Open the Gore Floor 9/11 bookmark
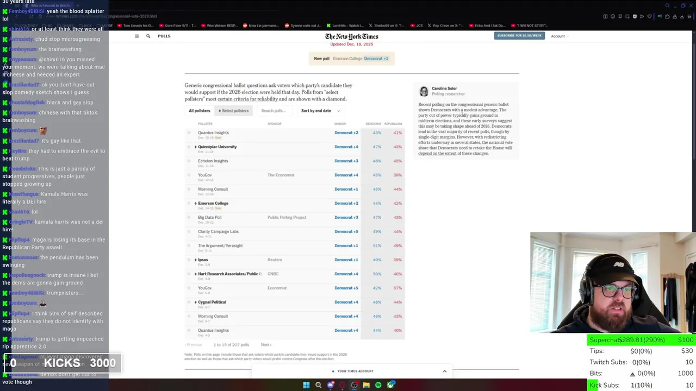Screen dimensions: 696x391 point(177,26)
